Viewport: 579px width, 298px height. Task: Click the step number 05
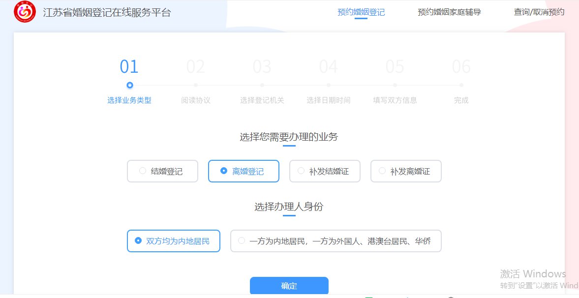pyautogui.click(x=395, y=67)
